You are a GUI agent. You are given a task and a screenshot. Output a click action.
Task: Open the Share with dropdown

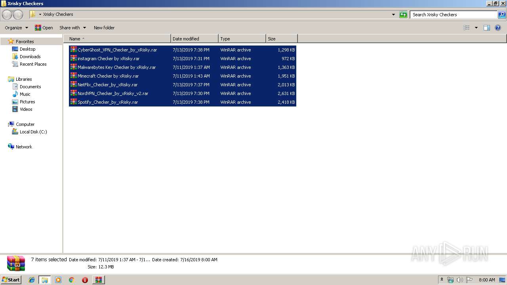72,28
